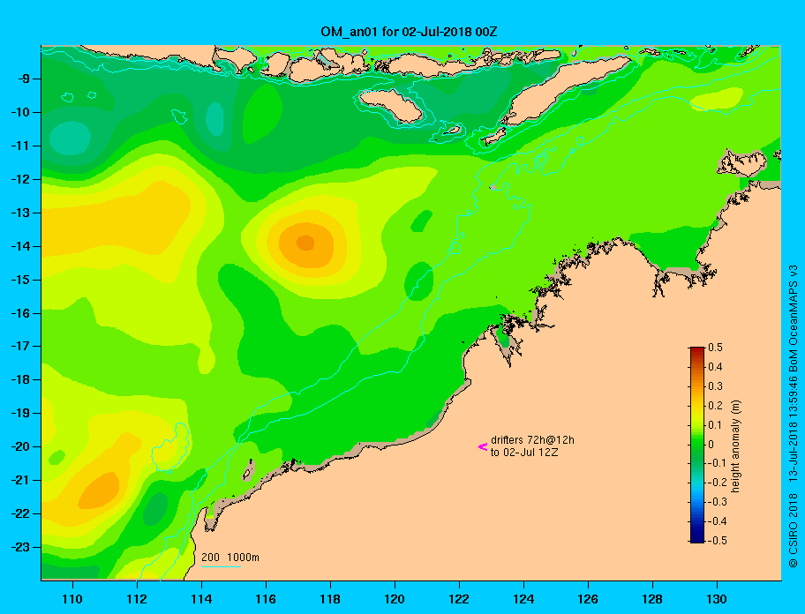This screenshot has width=805, height=614.
Task: Click latitude label -15 on the y-axis
Action: 21,280
